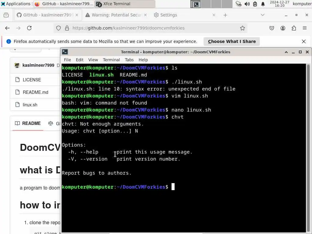Viewport: 312px width, 234px height.
Task: Open the README.md file on GitHub
Action: pos(35,92)
